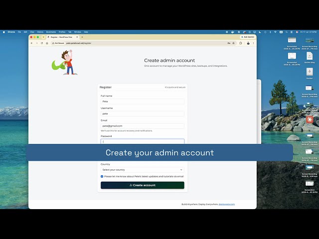Open the Window menu

coord(78,32)
